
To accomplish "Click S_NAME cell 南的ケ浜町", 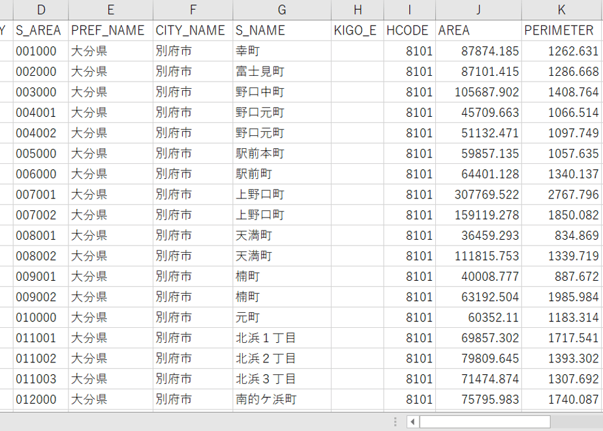I will point(282,400).
